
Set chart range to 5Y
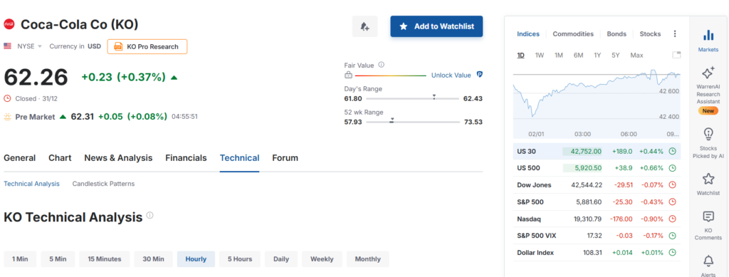(616, 56)
